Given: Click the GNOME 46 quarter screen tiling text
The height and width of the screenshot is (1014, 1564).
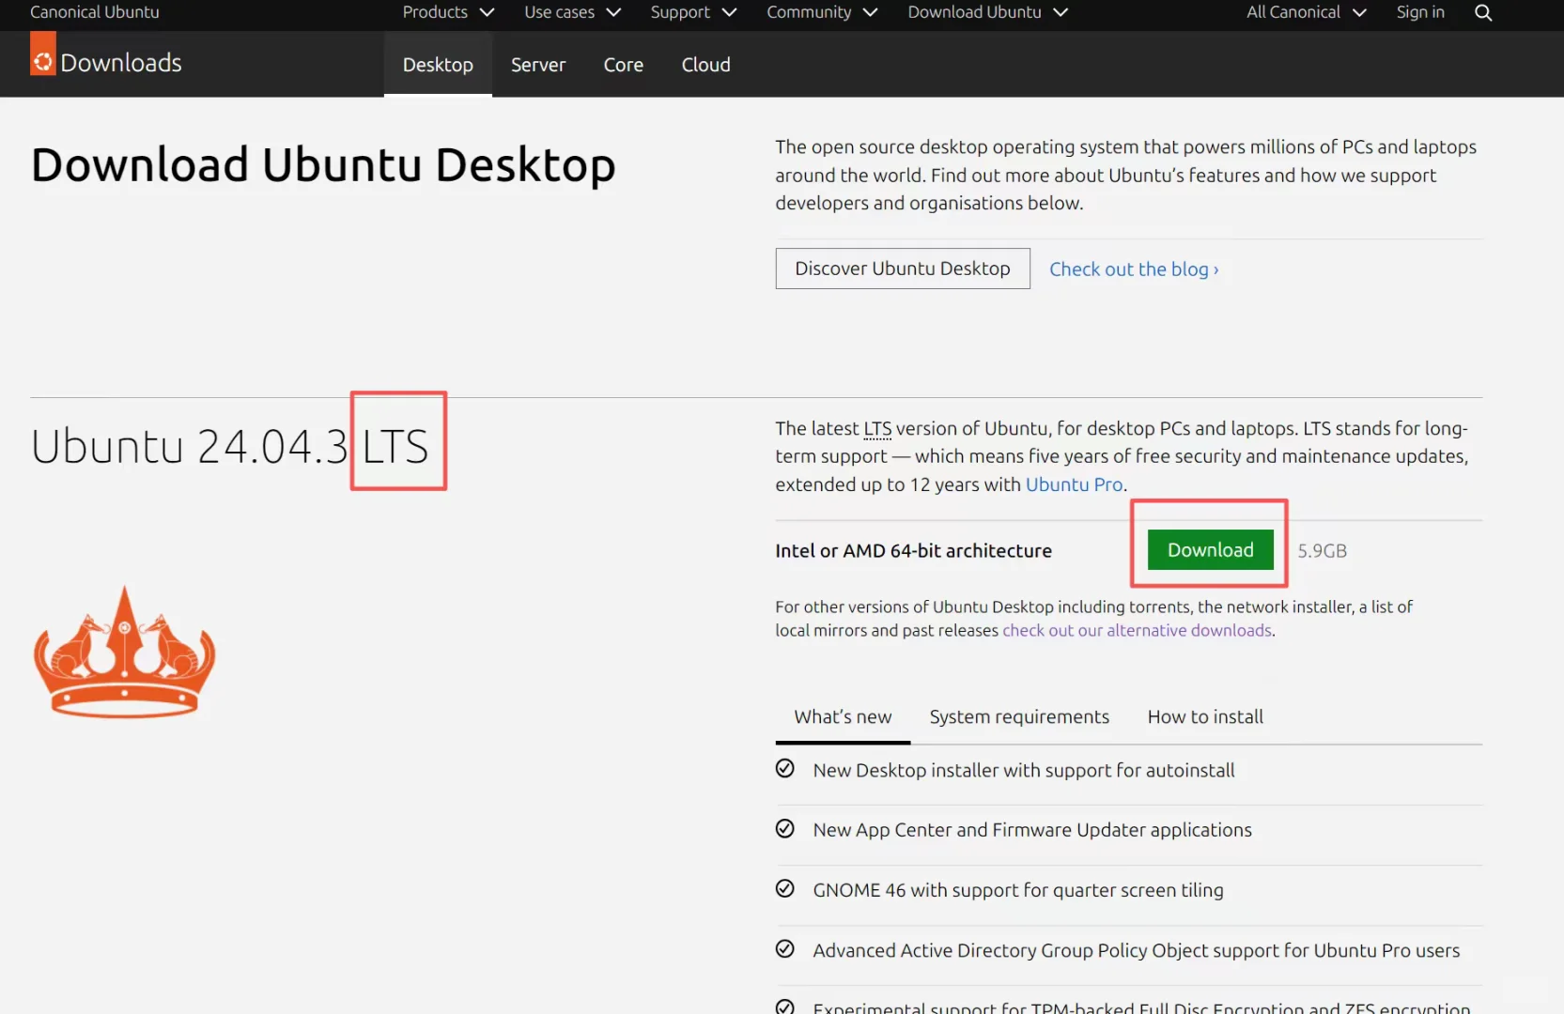Looking at the screenshot, I should pyautogui.click(x=1018, y=890).
